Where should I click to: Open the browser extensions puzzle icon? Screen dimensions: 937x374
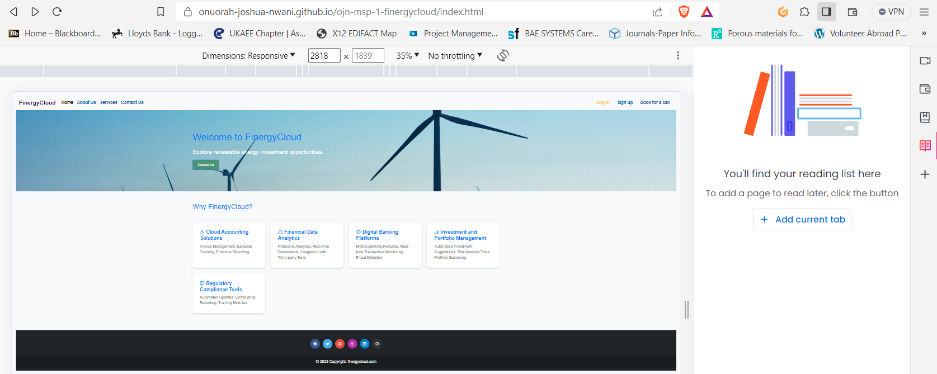click(804, 12)
